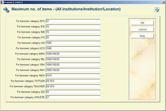Close the V-smart dialog window
The height and width of the screenshot is (111, 166).
pyautogui.click(x=163, y=2)
